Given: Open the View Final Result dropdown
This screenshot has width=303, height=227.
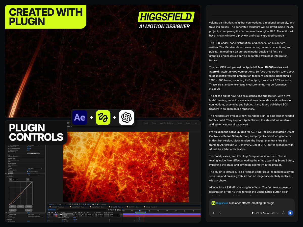Looking at the screenshot, I should 35,168.
